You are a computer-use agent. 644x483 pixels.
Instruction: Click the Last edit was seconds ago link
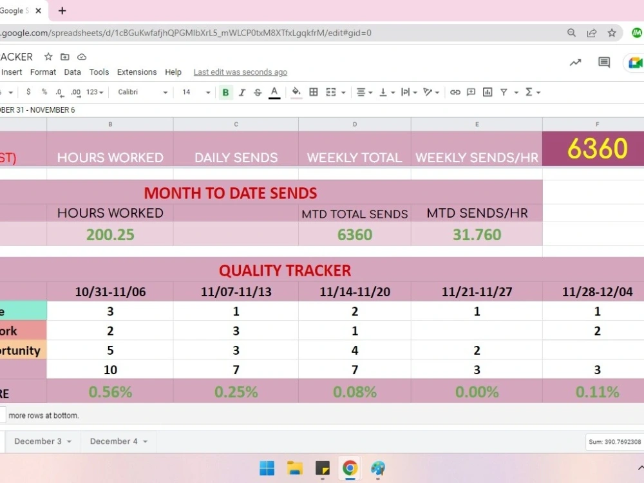click(240, 71)
